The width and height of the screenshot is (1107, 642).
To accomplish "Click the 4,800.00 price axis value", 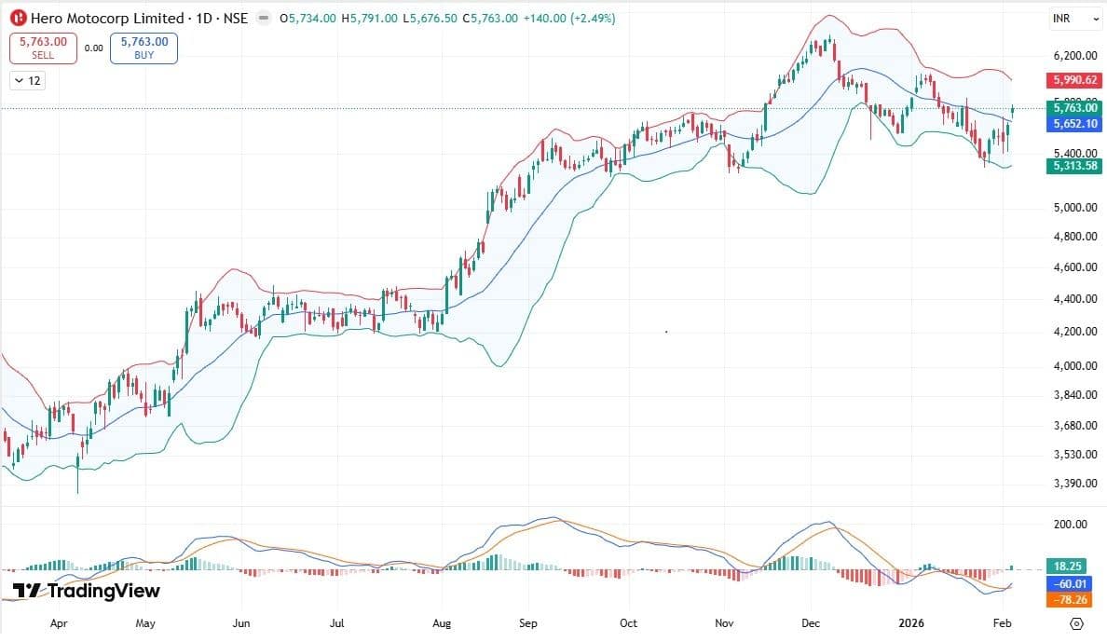I will (x=1075, y=237).
